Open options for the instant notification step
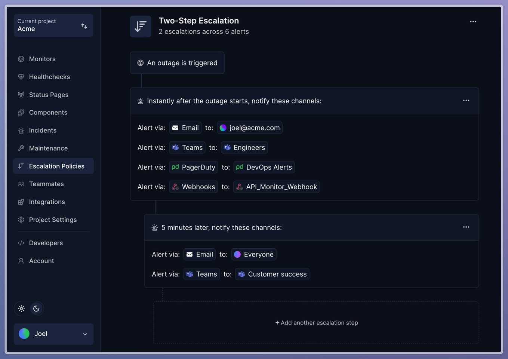Image resolution: width=508 pixels, height=359 pixels. point(466,100)
